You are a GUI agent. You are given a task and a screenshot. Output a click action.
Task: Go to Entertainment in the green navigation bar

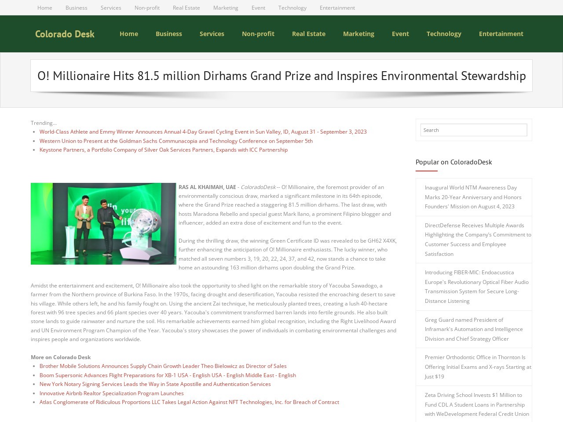(x=501, y=34)
